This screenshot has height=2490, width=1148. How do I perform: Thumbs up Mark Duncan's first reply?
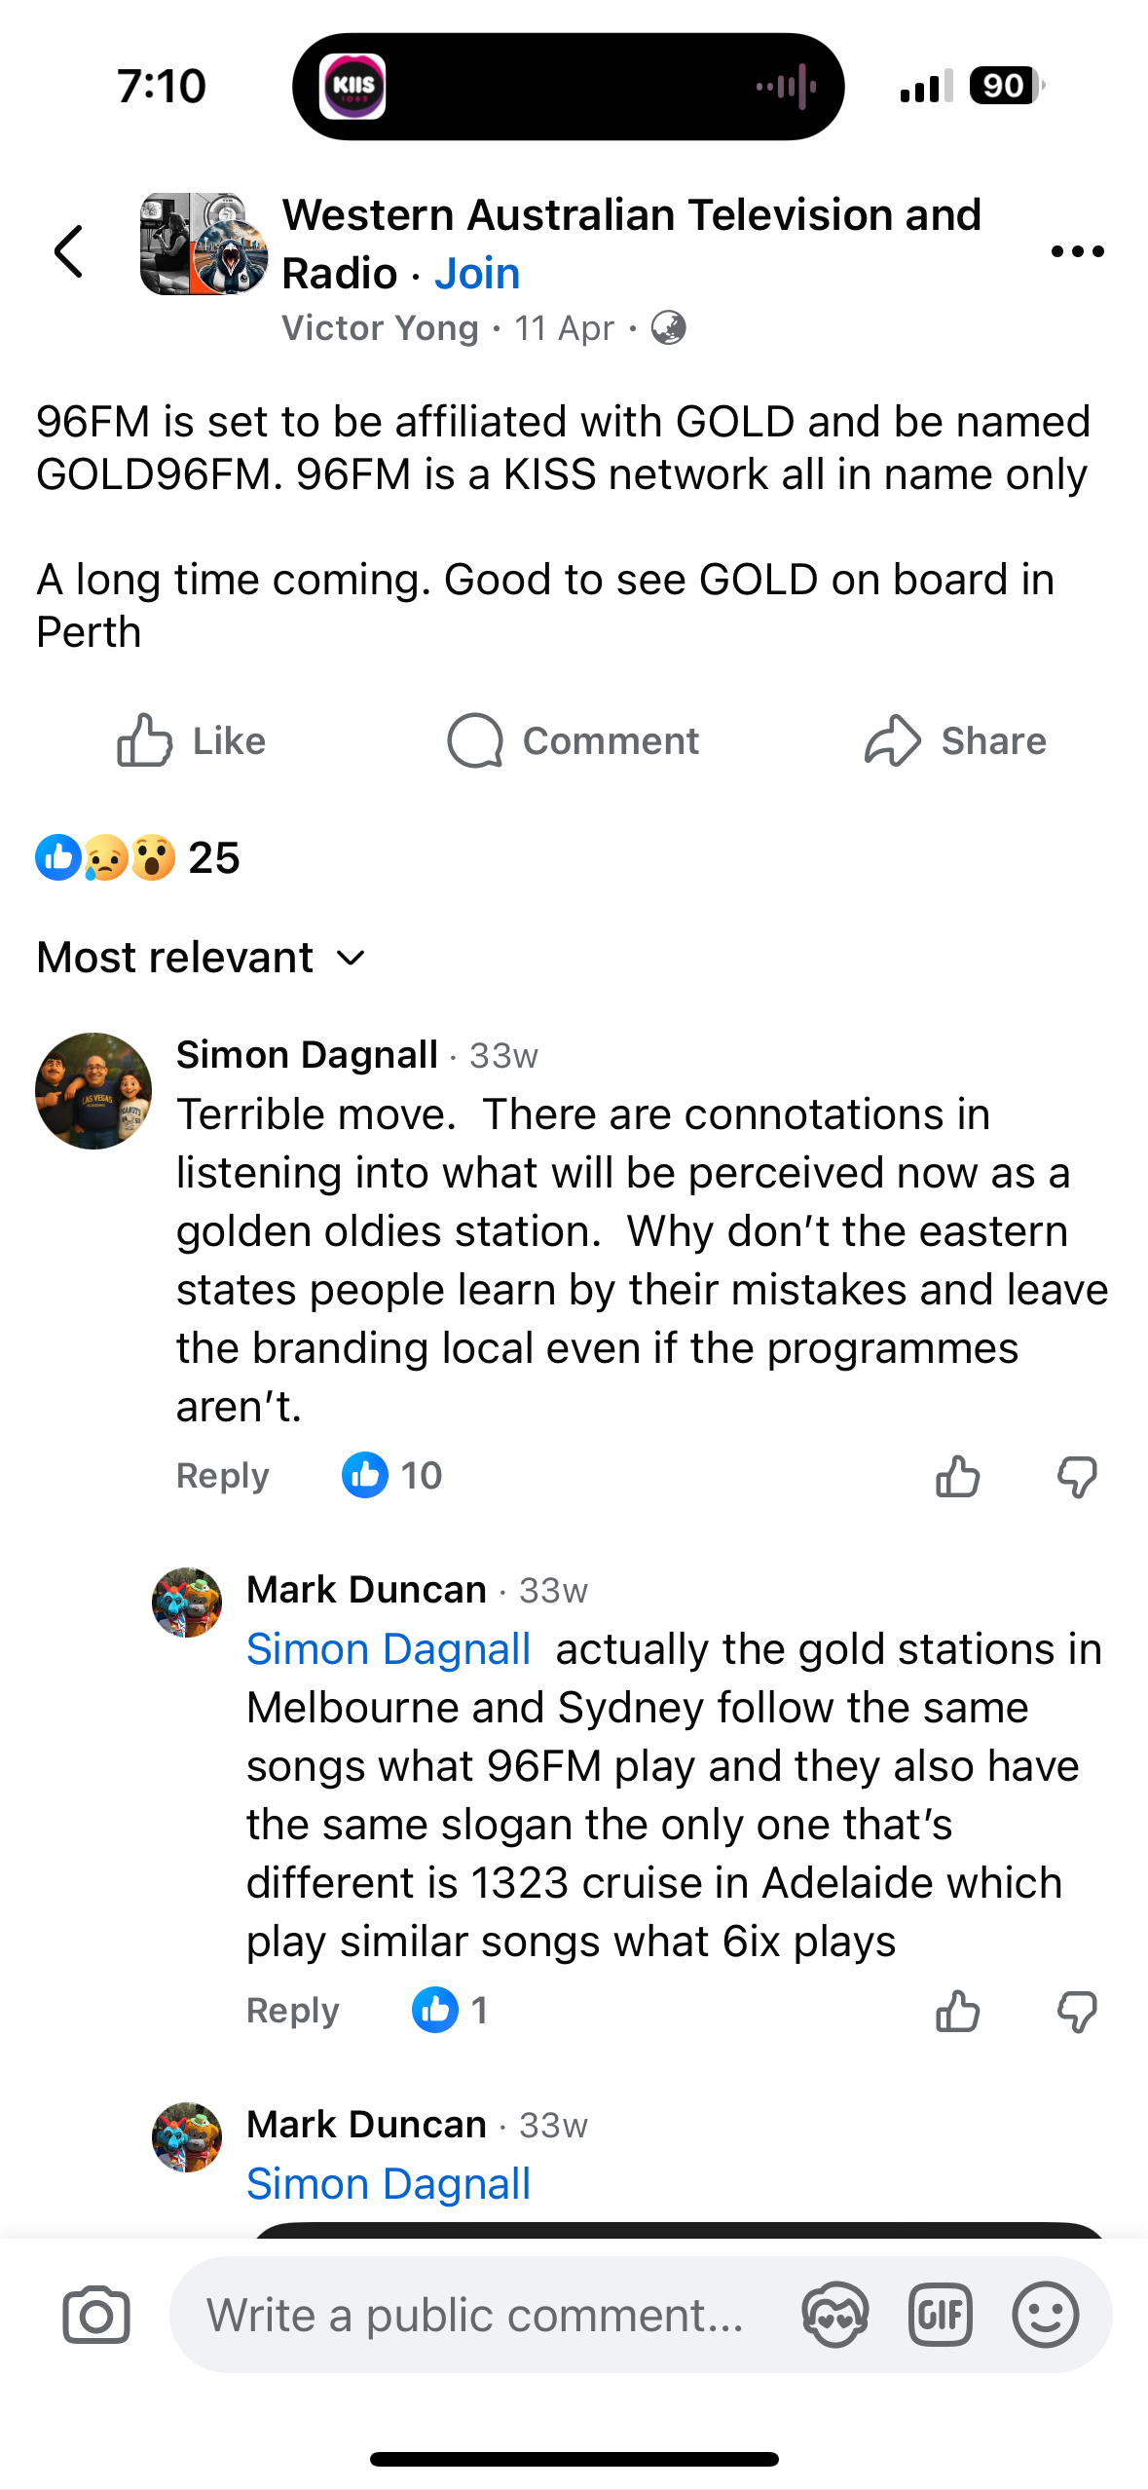(957, 2011)
